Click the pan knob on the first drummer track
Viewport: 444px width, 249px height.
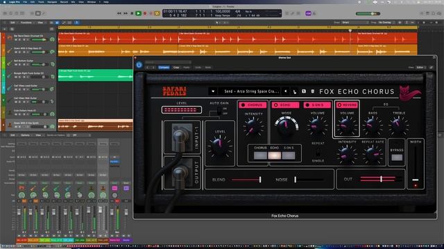pos(53,39)
